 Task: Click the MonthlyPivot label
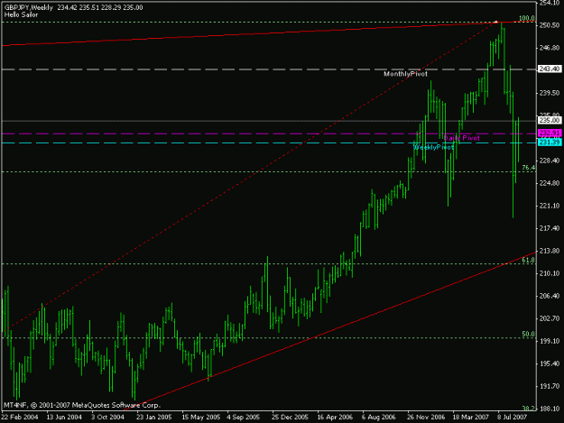point(405,74)
